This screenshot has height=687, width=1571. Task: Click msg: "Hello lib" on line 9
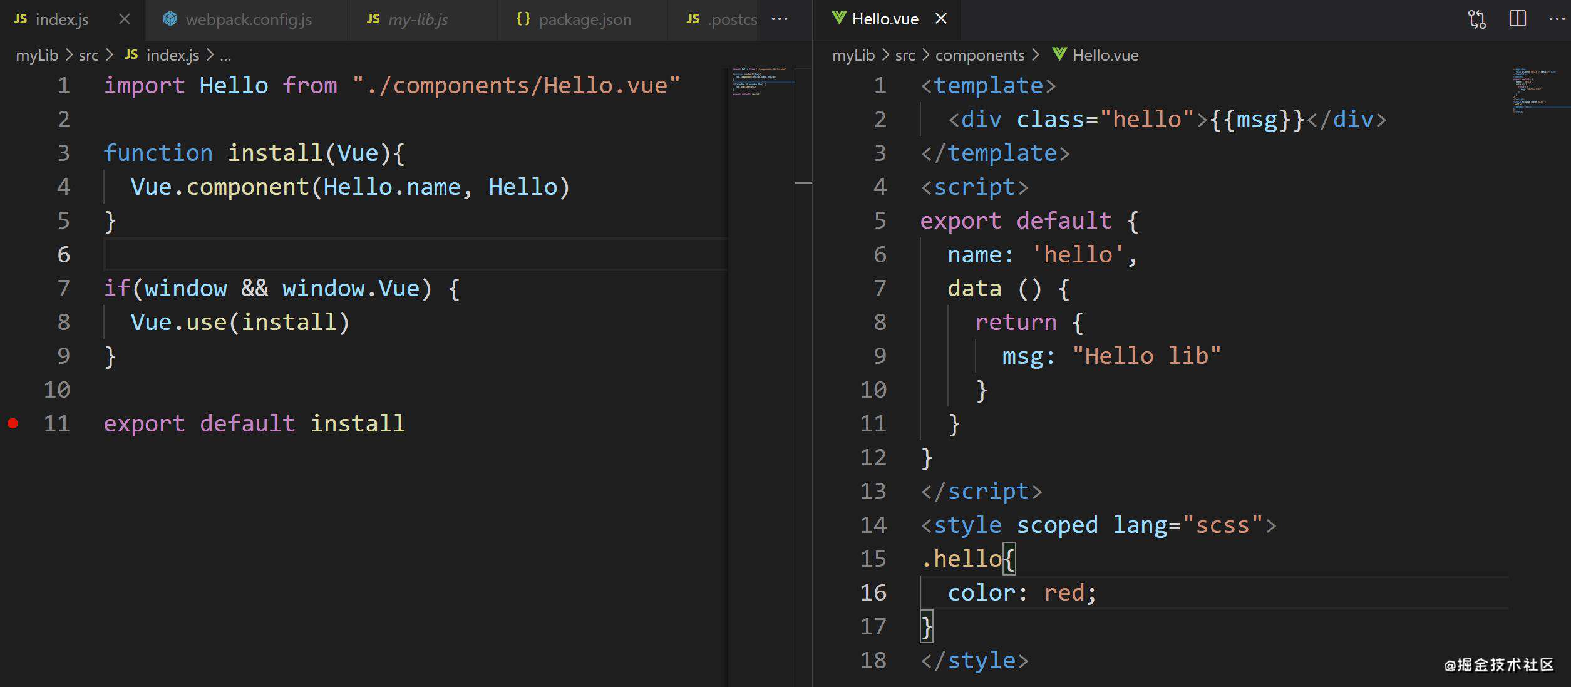(1111, 356)
